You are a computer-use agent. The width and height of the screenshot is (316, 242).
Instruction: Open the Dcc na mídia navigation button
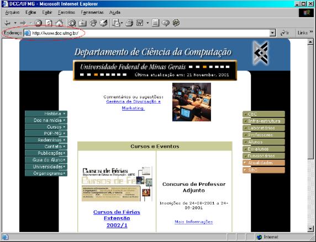tap(46, 120)
